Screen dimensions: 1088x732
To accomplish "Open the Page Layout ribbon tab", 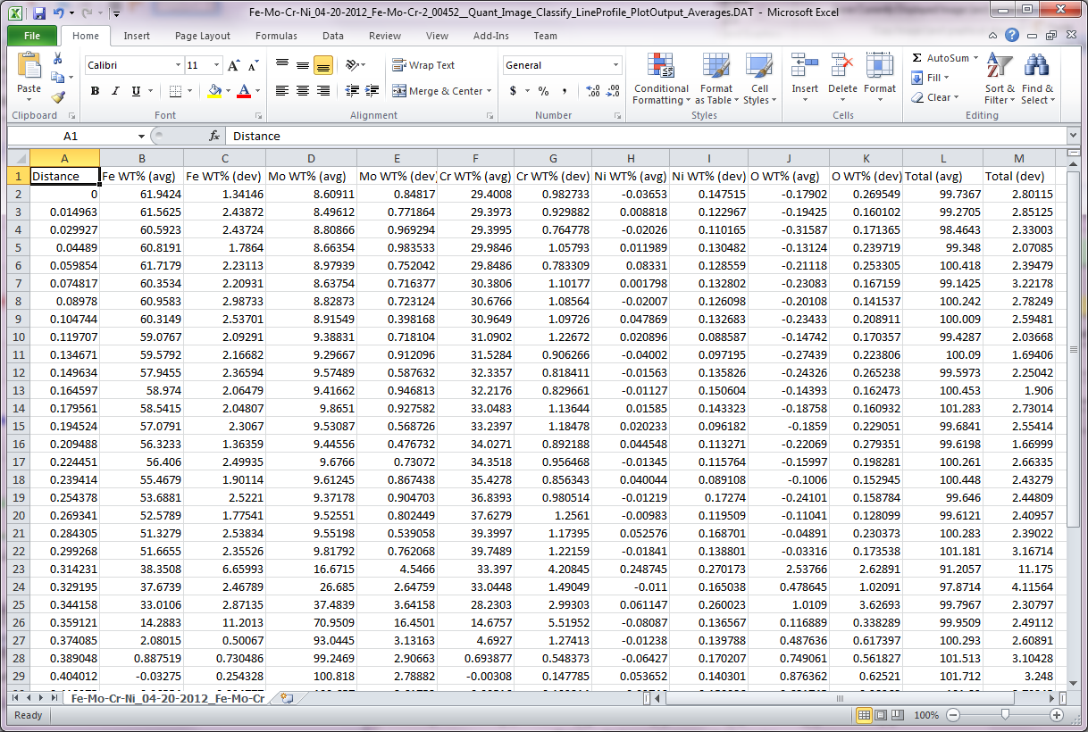I will [203, 36].
